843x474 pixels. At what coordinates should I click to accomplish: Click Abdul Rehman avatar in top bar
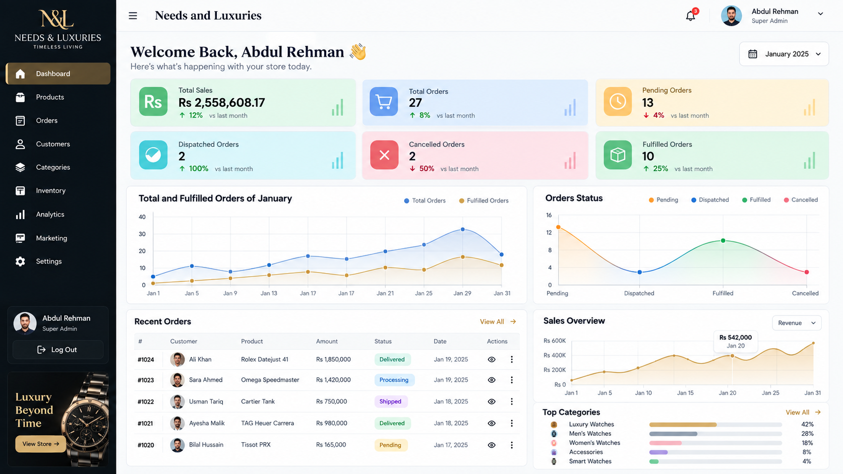pos(731,16)
